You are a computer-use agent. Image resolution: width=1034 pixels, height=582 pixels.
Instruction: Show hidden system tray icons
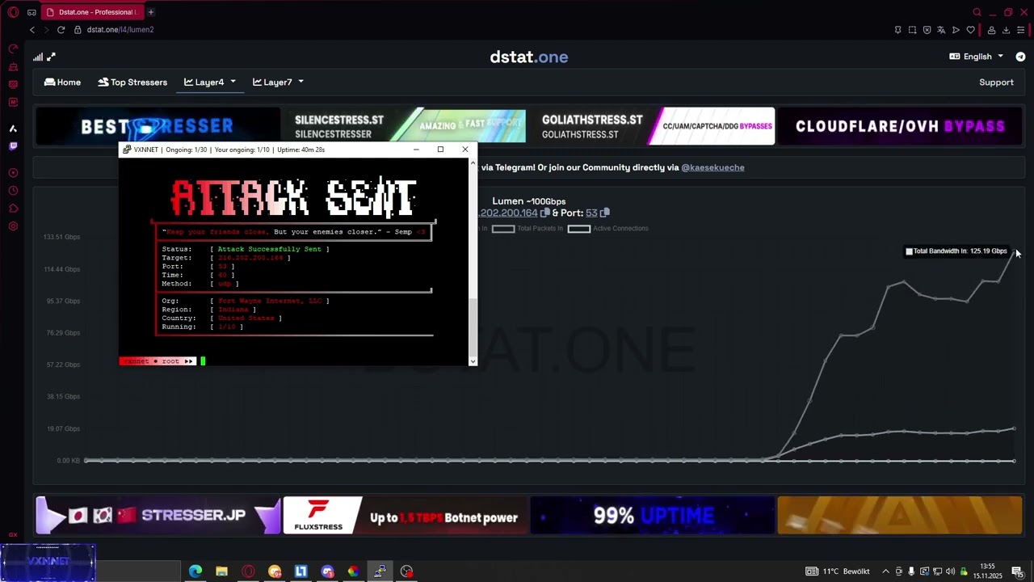[x=885, y=571]
